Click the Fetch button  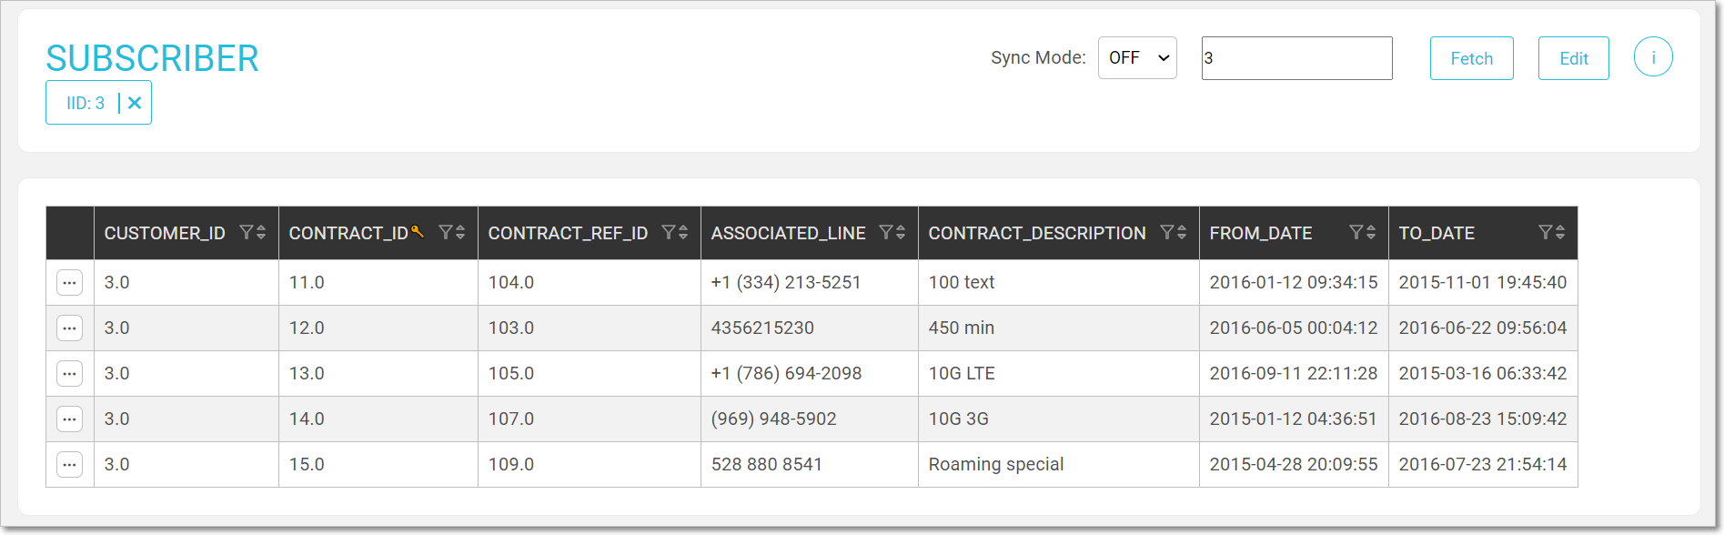click(x=1471, y=58)
